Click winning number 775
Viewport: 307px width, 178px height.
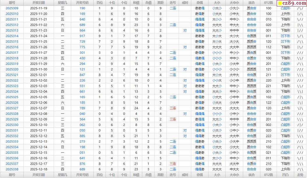pyautogui.click(x=83, y=47)
